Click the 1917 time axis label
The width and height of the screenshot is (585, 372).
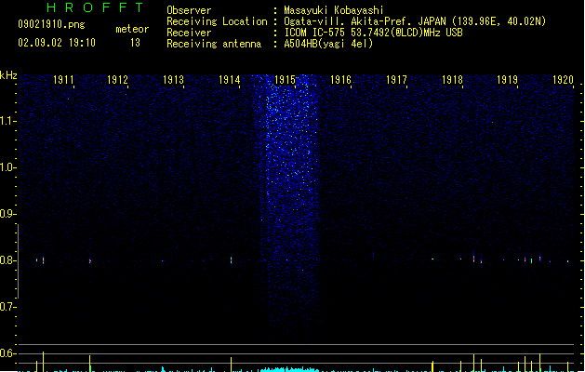[396, 80]
